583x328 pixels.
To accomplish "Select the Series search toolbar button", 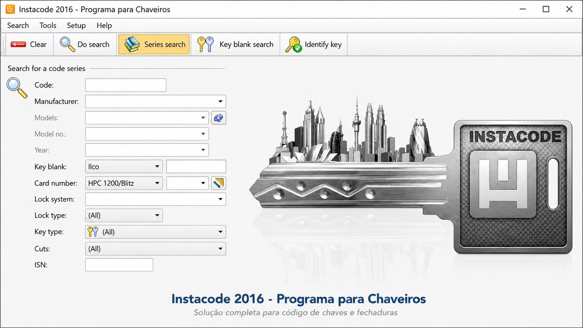I will point(154,44).
